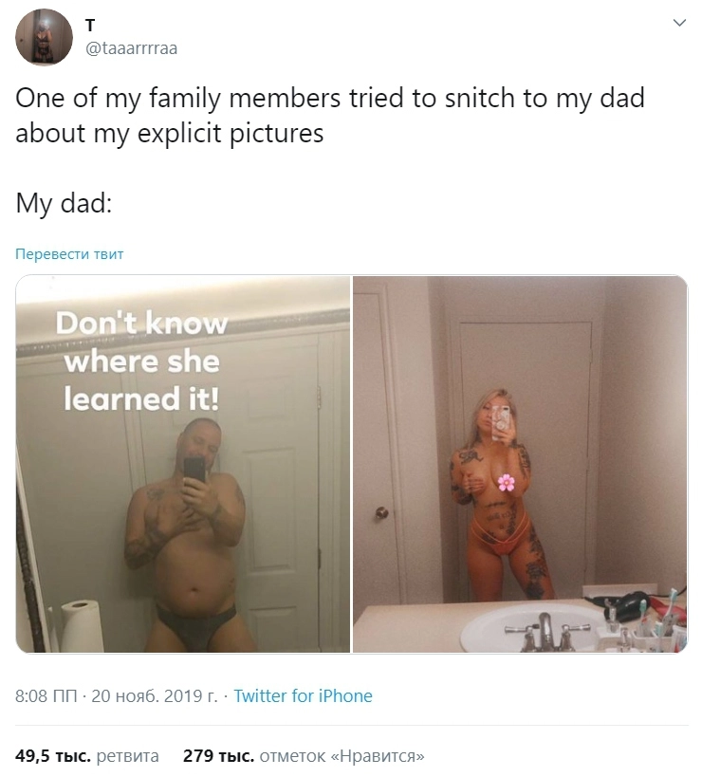The image size is (702, 777).
Task: Click the "about my explicit pictures" text line
Action: click(170, 134)
